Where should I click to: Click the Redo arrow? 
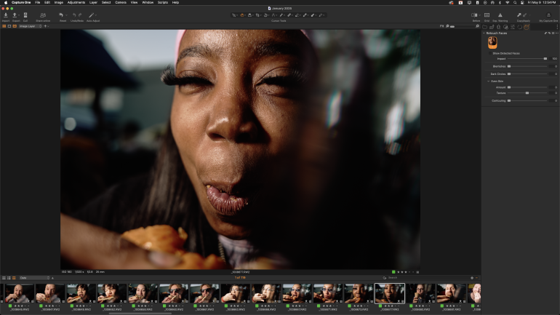(80, 15)
